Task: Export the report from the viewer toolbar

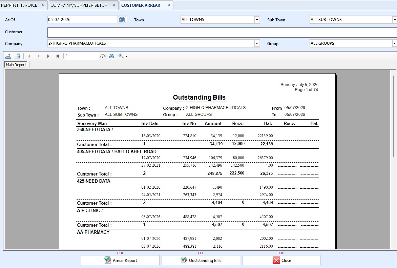Action: point(8,56)
